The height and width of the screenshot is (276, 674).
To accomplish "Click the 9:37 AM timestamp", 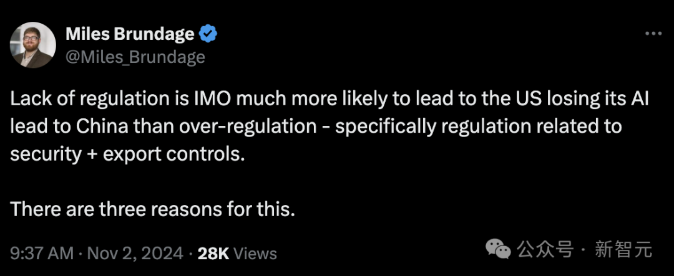I will (x=42, y=253).
